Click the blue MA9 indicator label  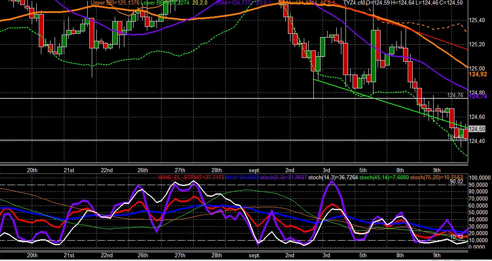coord(242,178)
